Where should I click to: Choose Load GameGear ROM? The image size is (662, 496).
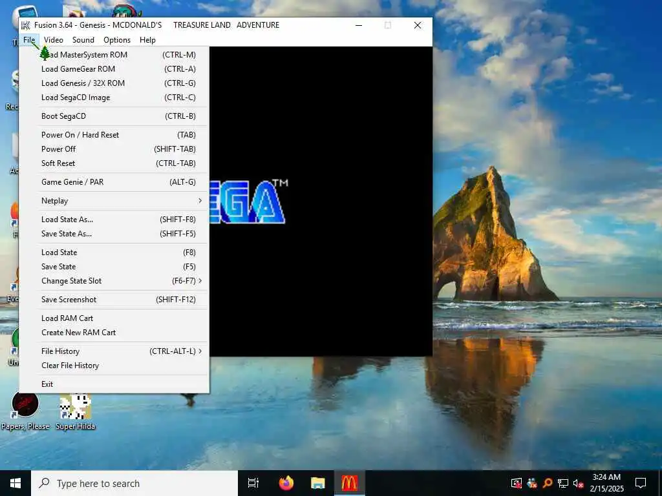[x=114, y=69]
